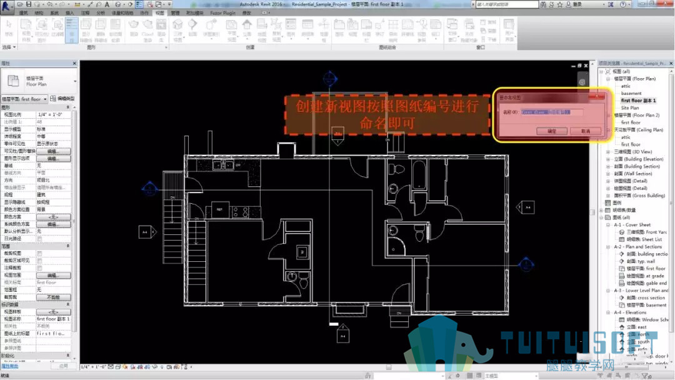Collapse the A-1 - Cover Sheet tree node
The image size is (675, 380).
click(x=608, y=224)
